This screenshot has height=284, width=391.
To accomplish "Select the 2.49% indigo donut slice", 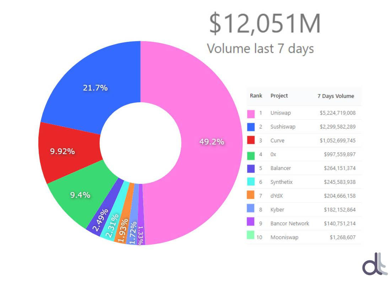I will (x=105, y=208).
